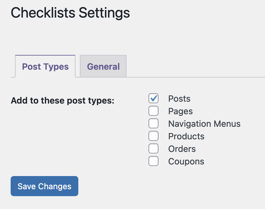
Task: Toggle off the Posts selection
Action: [x=153, y=98]
